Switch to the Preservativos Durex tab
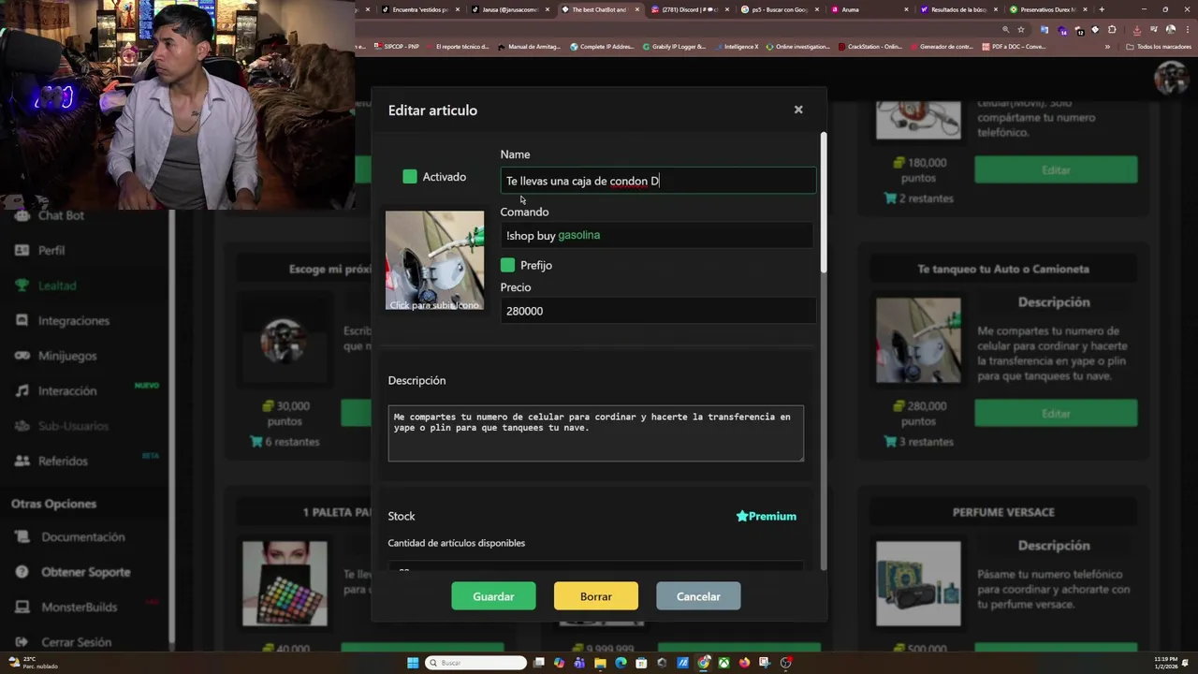This screenshot has height=674, width=1198. 1048,9
